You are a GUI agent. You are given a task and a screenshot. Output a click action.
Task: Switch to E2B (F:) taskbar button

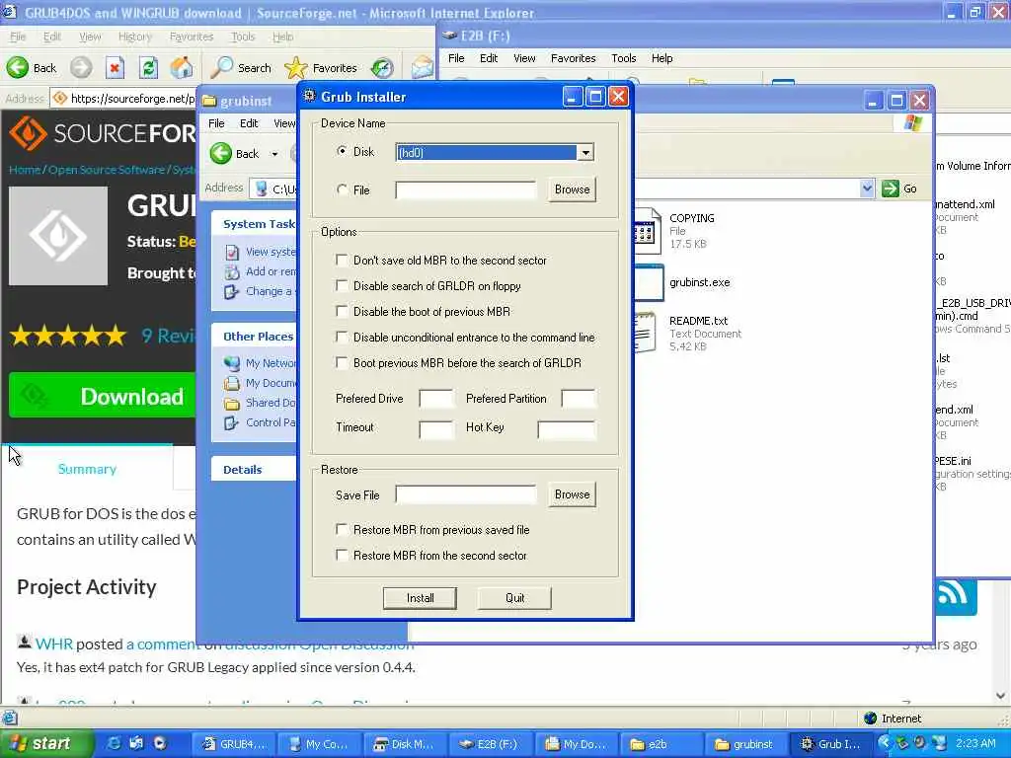(x=489, y=744)
